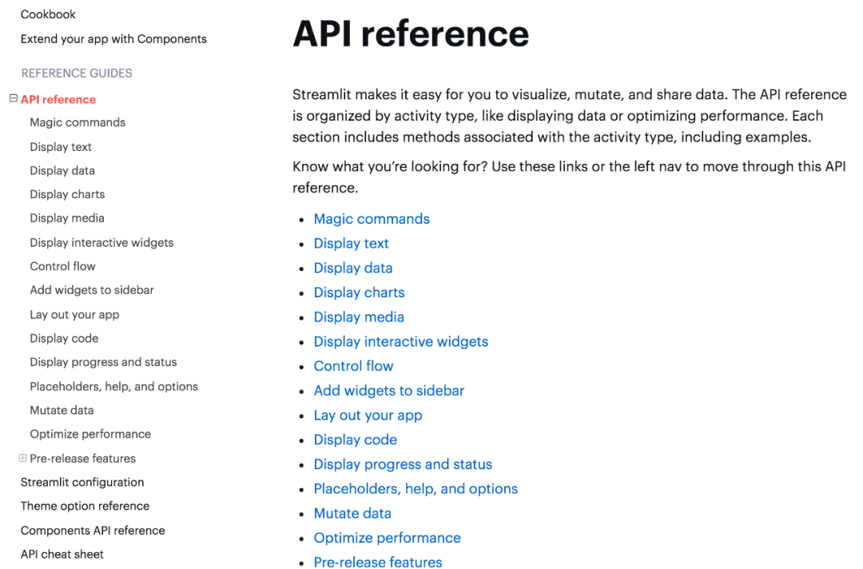Open Streamlit configuration in the sidebar
The image size is (863, 569).
tap(82, 482)
